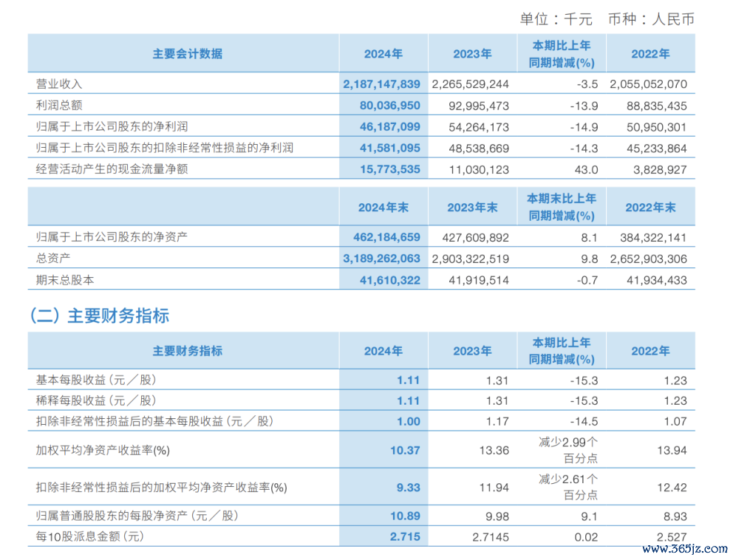Image resolution: width=733 pixels, height=560 pixels.
Task: Click the -14.5 change cell
Action: point(584,422)
